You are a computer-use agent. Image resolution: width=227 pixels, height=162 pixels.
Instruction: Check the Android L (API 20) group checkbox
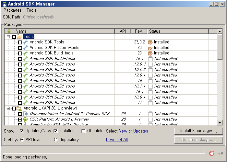tap(14, 109)
